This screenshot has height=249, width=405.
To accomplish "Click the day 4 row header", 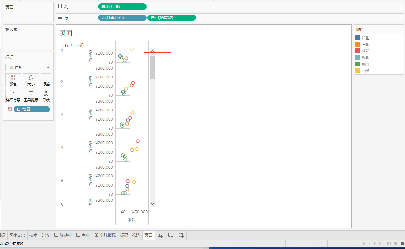I will [x=62, y=147].
